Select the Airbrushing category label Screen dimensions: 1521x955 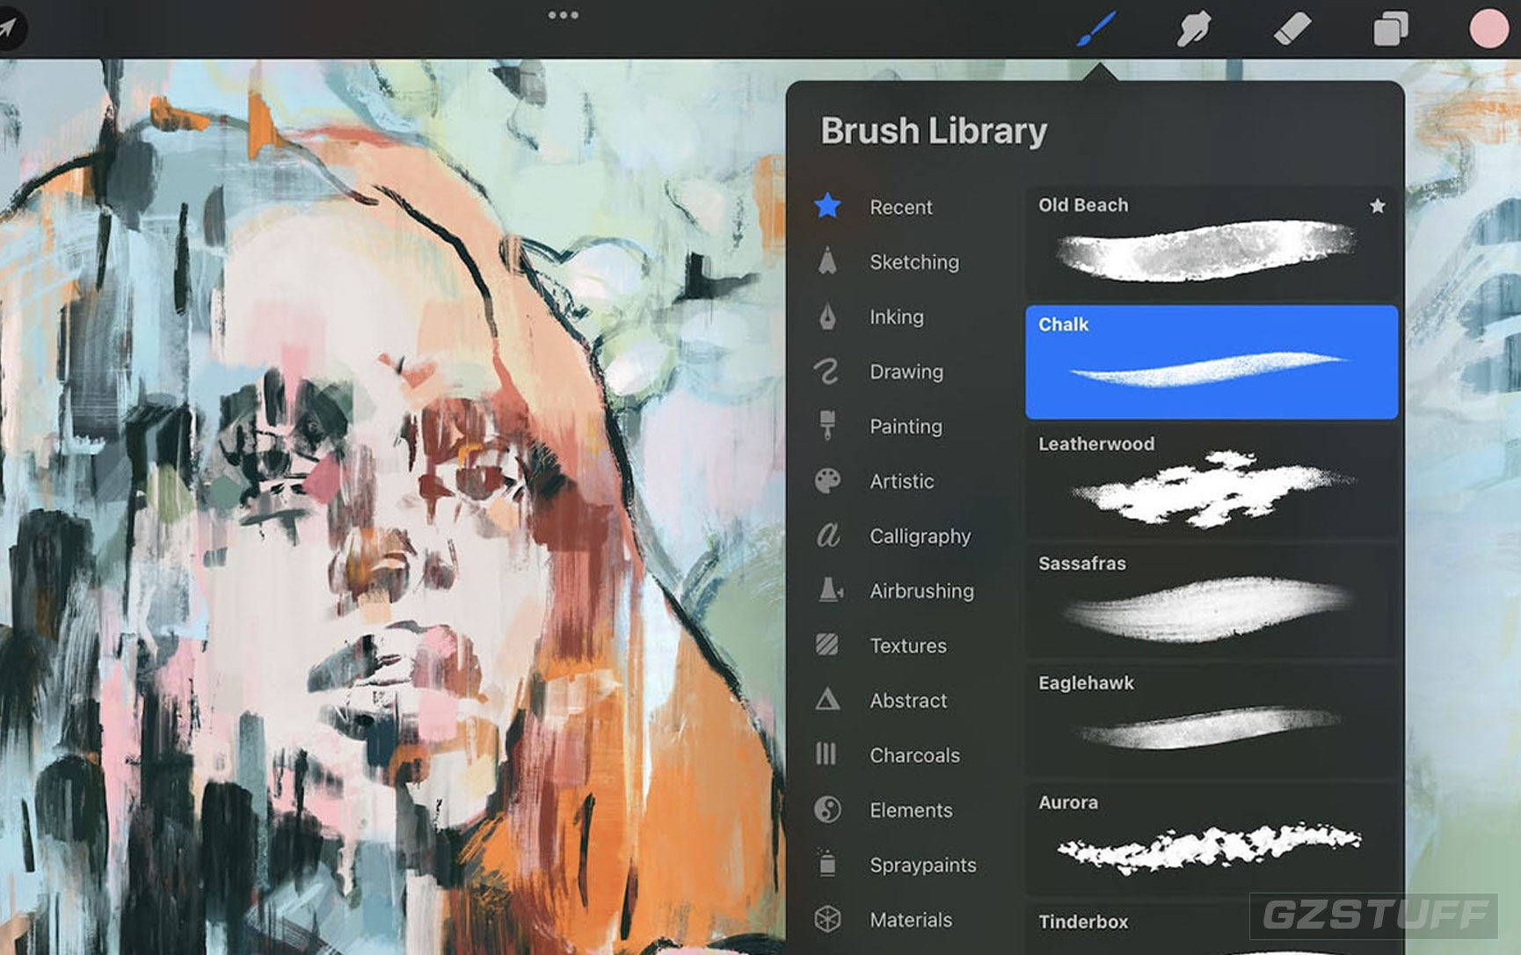coord(922,591)
